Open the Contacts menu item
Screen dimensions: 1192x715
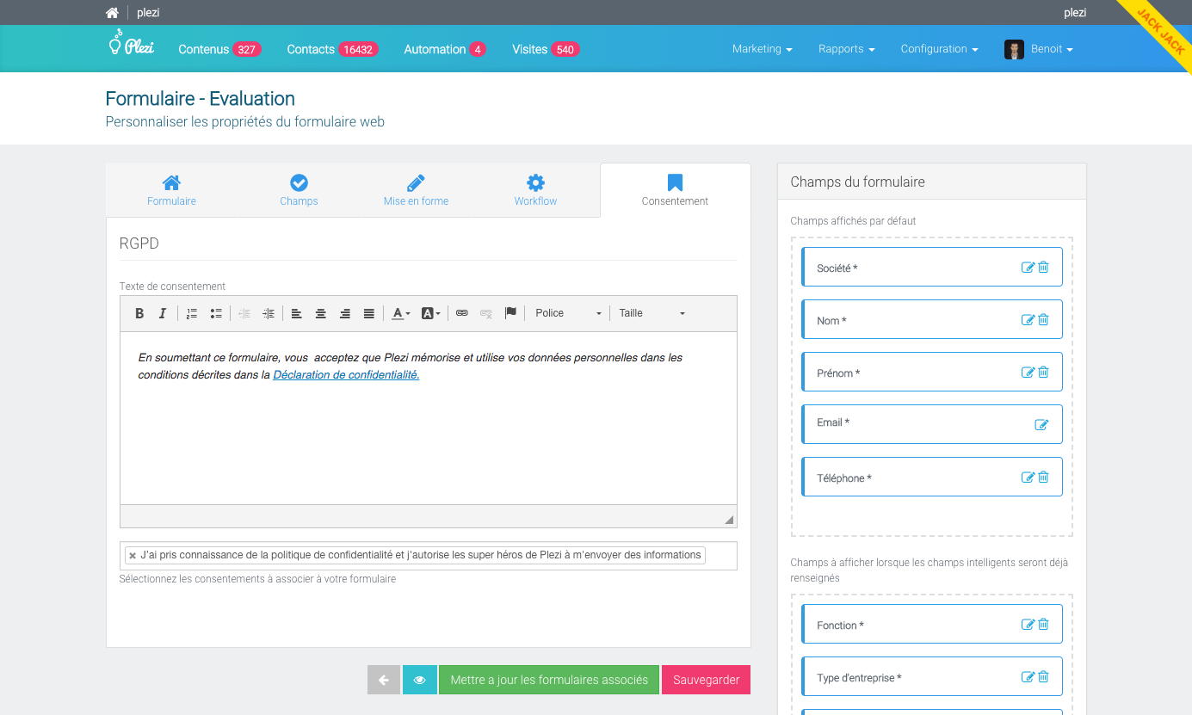(332, 49)
